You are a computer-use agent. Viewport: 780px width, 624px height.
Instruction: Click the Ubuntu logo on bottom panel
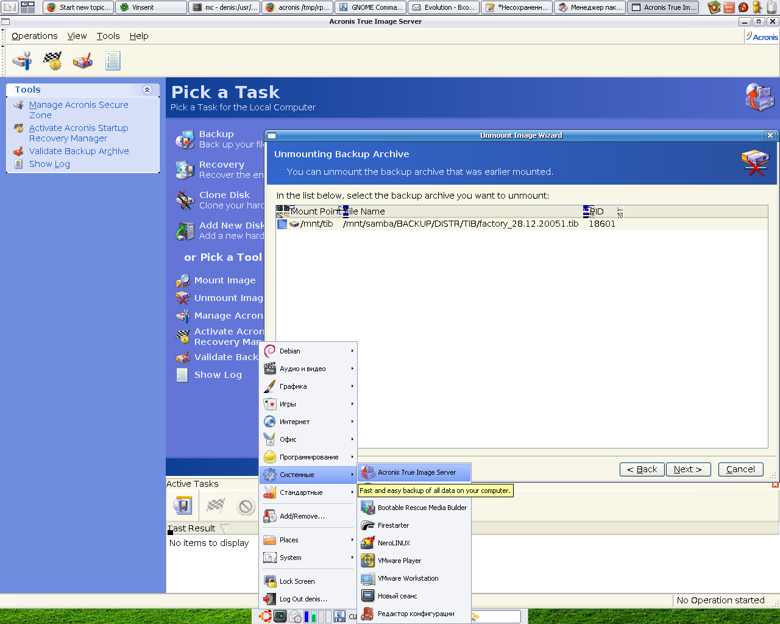coord(265,617)
